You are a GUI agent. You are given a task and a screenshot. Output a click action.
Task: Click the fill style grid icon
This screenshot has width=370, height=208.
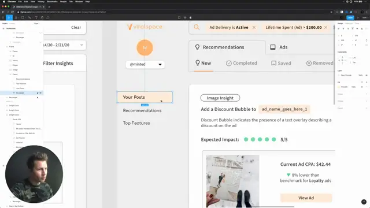(362, 82)
